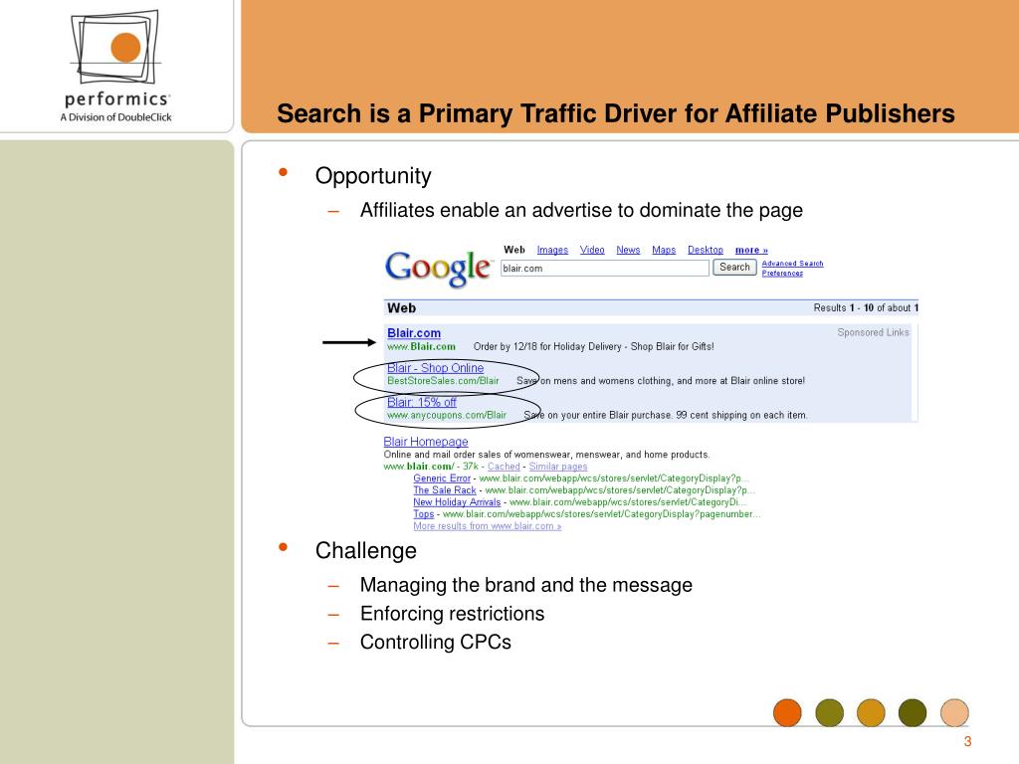Click the 'Sponsored Links' label

(x=873, y=332)
